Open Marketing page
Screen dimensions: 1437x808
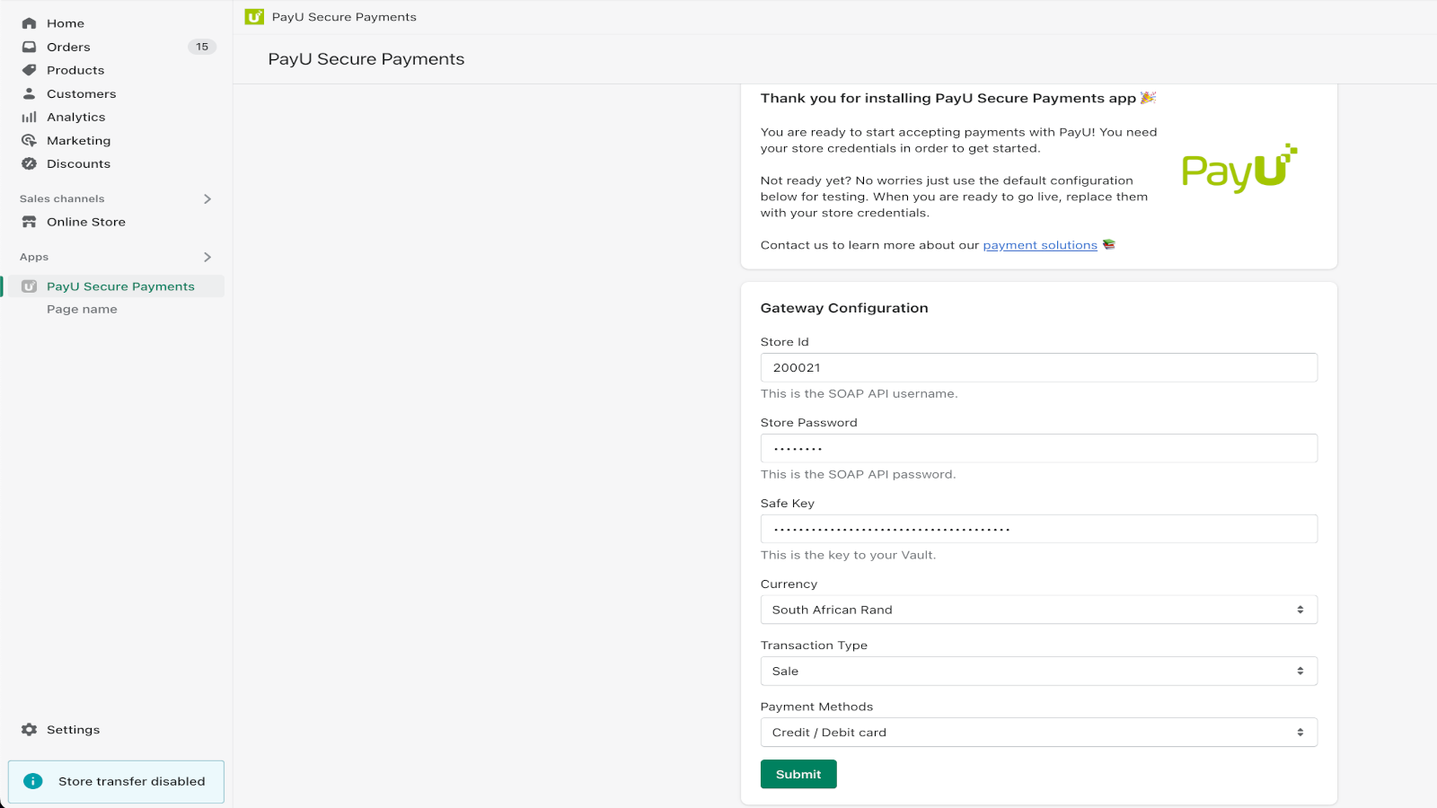coord(78,140)
